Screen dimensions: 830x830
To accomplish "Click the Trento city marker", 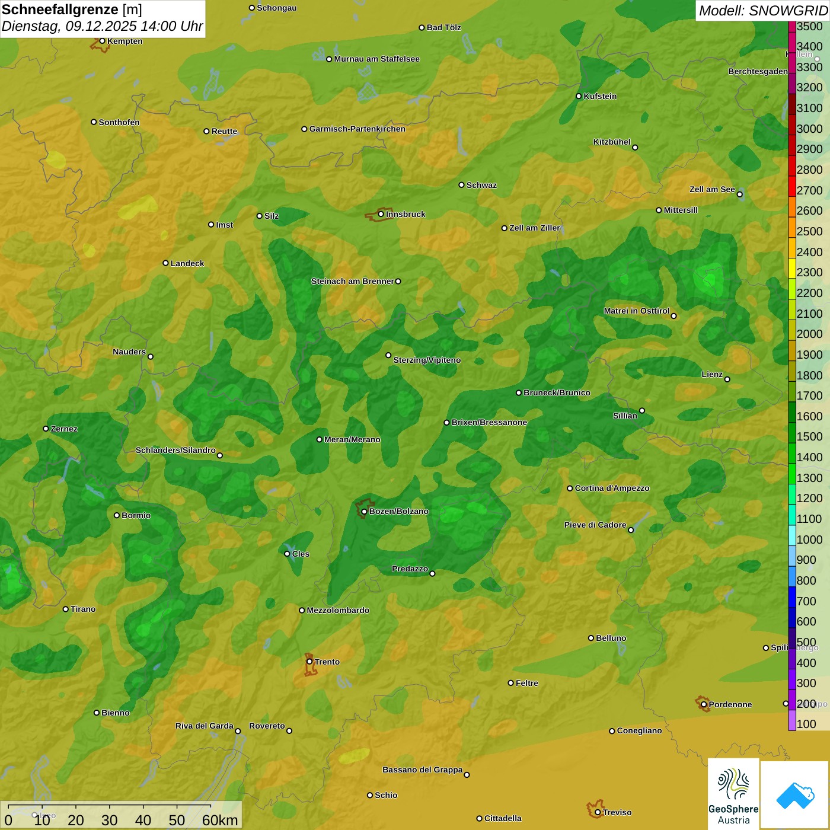I will 309,662.
